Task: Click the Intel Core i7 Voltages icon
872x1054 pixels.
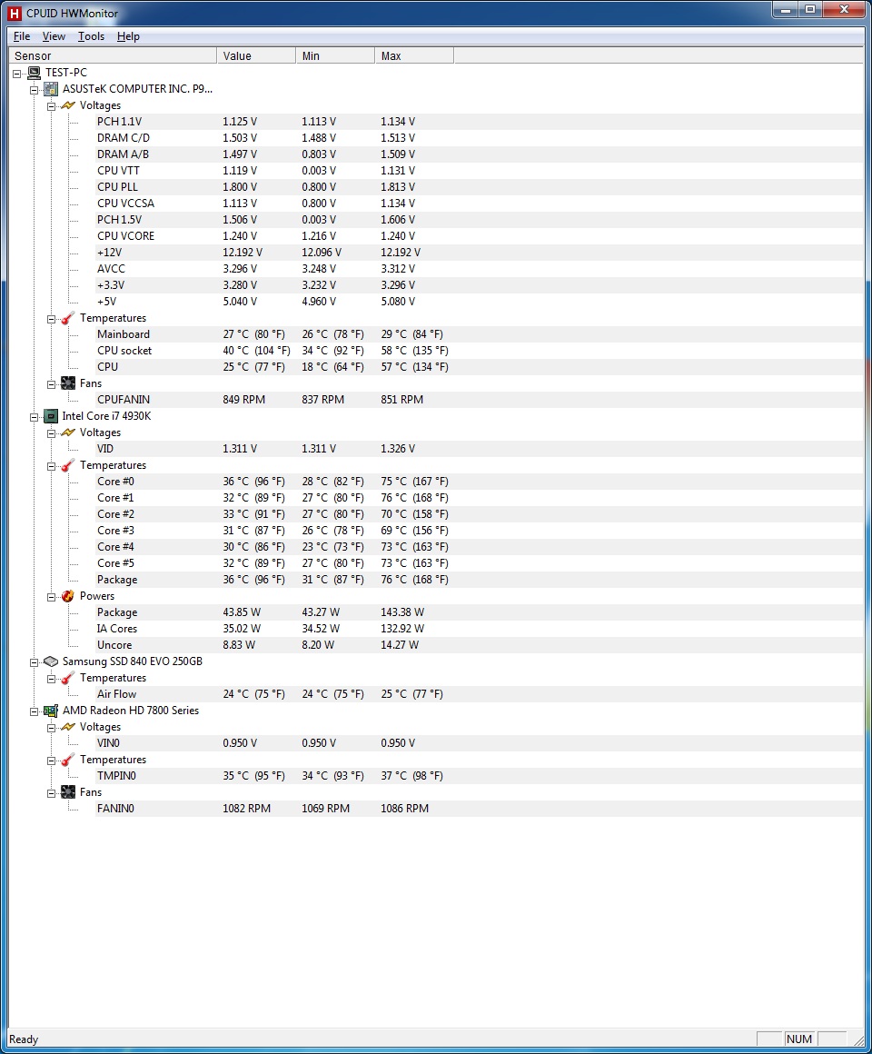Action: (x=68, y=433)
